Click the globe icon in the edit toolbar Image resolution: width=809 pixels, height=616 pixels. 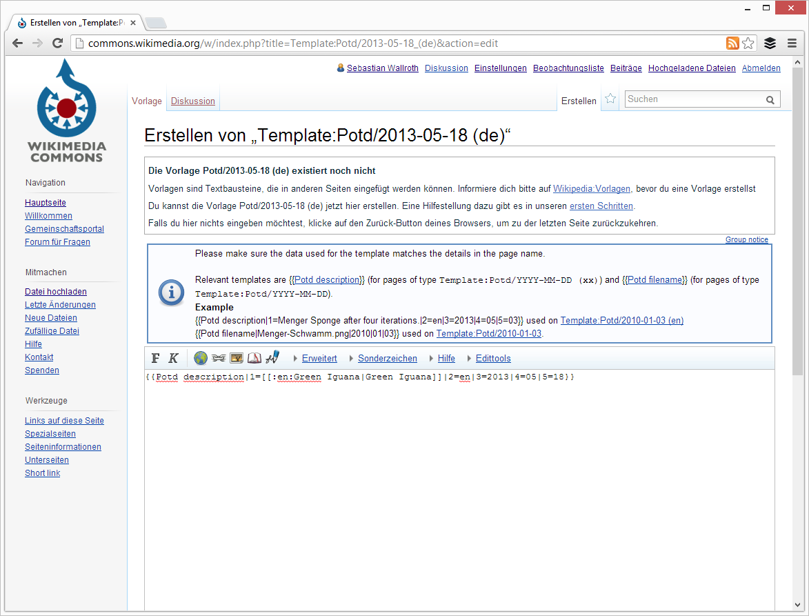pos(201,358)
